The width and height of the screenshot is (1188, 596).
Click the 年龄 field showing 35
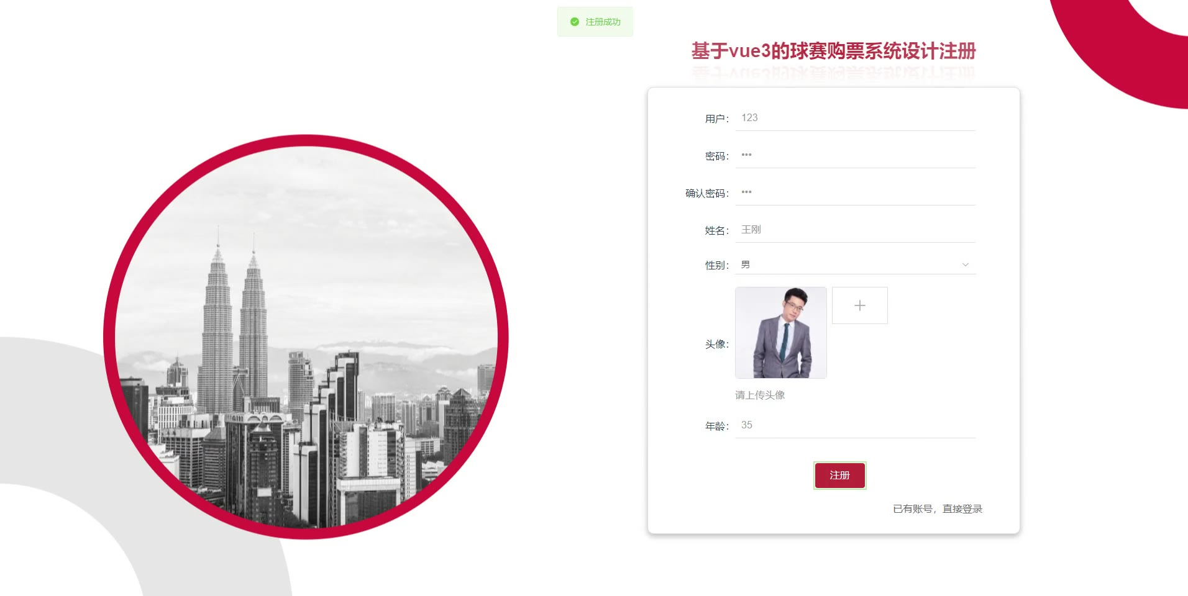(856, 425)
